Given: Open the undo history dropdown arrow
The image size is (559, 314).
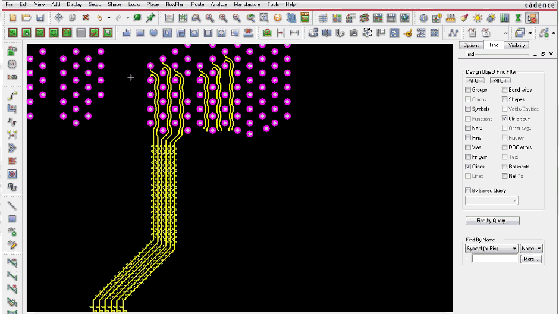Looking at the screenshot, I should click(x=109, y=18).
